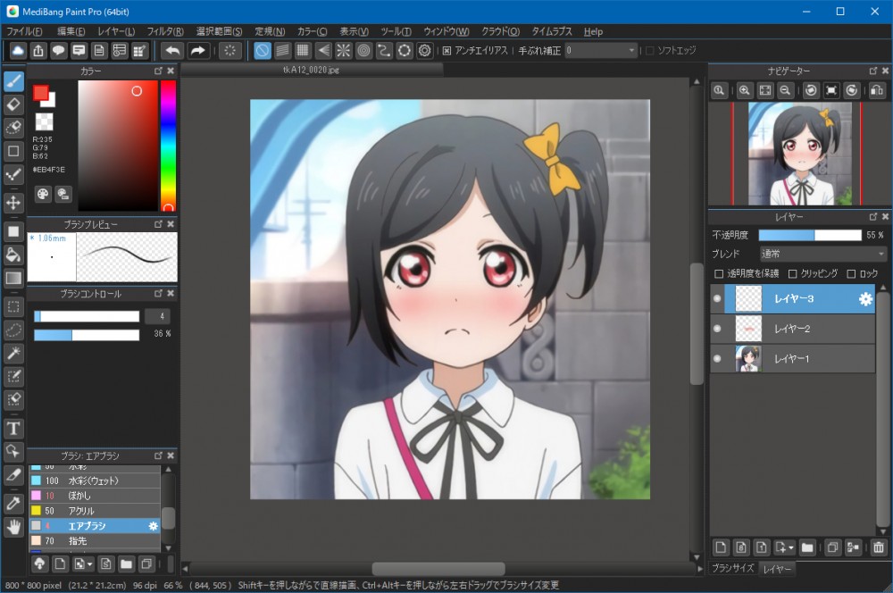Open the ブレンド mode dropdown
This screenshot has height=593, width=893.
pos(823,254)
